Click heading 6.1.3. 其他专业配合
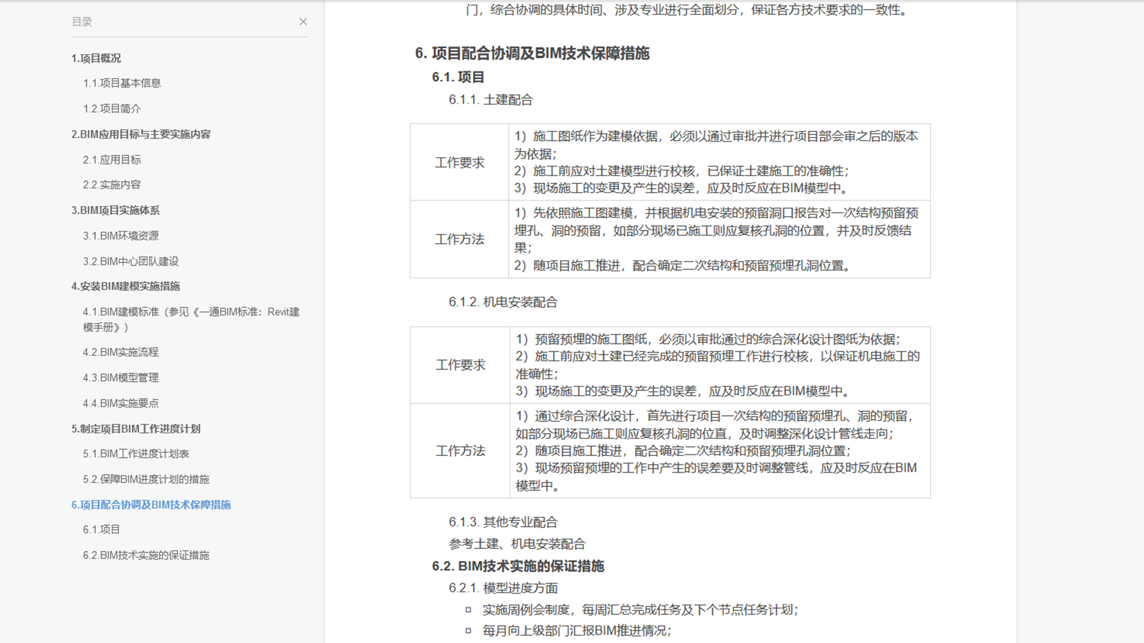This screenshot has height=643, width=1144. pos(503,523)
